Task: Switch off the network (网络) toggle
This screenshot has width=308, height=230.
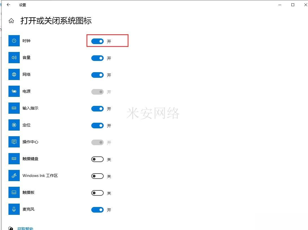Action: [98, 75]
